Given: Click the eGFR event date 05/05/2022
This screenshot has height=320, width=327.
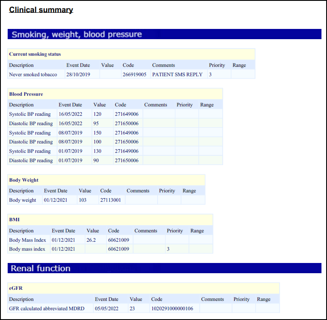Looking at the screenshot, I should (x=106, y=309).
